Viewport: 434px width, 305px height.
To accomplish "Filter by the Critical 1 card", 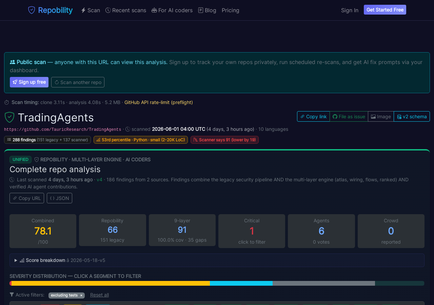I will click(x=252, y=231).
